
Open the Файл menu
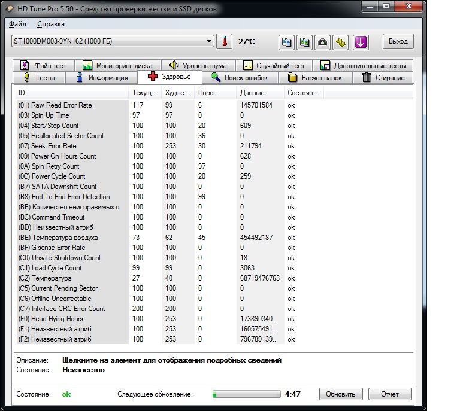pos(17,24)
